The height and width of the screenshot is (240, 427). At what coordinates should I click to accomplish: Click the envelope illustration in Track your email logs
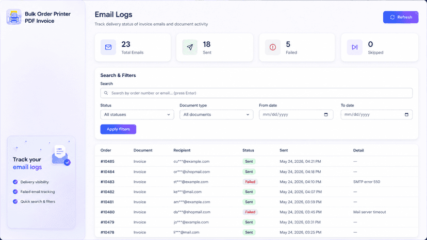[61, 156]
